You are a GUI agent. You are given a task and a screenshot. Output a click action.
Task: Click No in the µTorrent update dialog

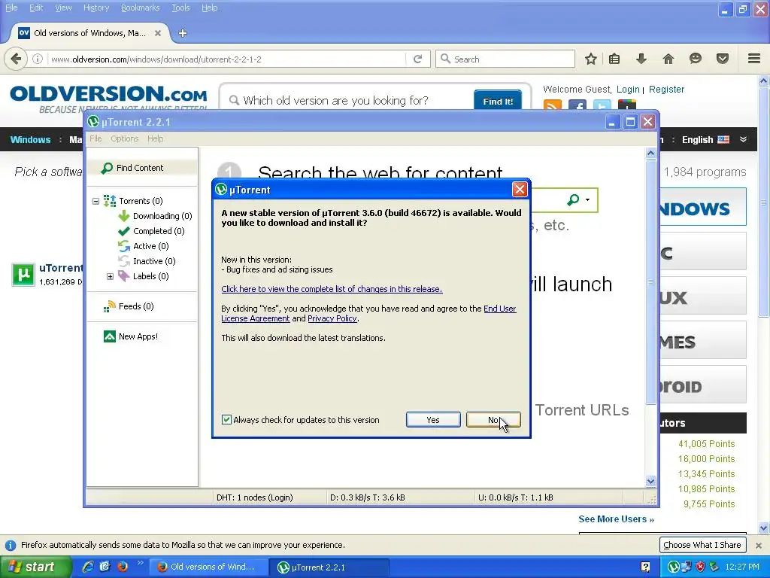(x=493, y=420)
